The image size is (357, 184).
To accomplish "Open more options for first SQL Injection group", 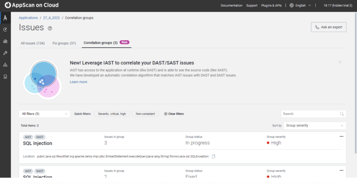I will [341, 136].
